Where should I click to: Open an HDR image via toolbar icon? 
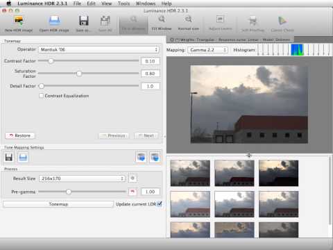click(x=54, y=21)
